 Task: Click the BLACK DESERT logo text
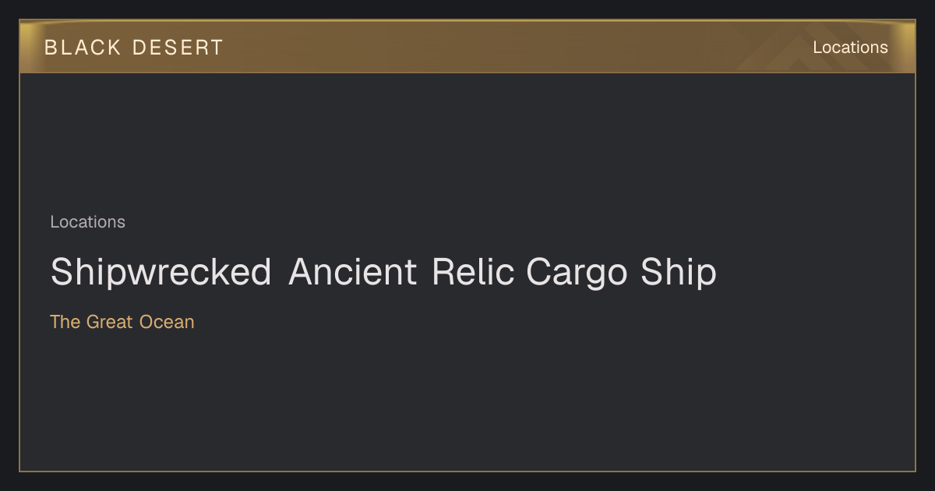click(x=134, y=48)
